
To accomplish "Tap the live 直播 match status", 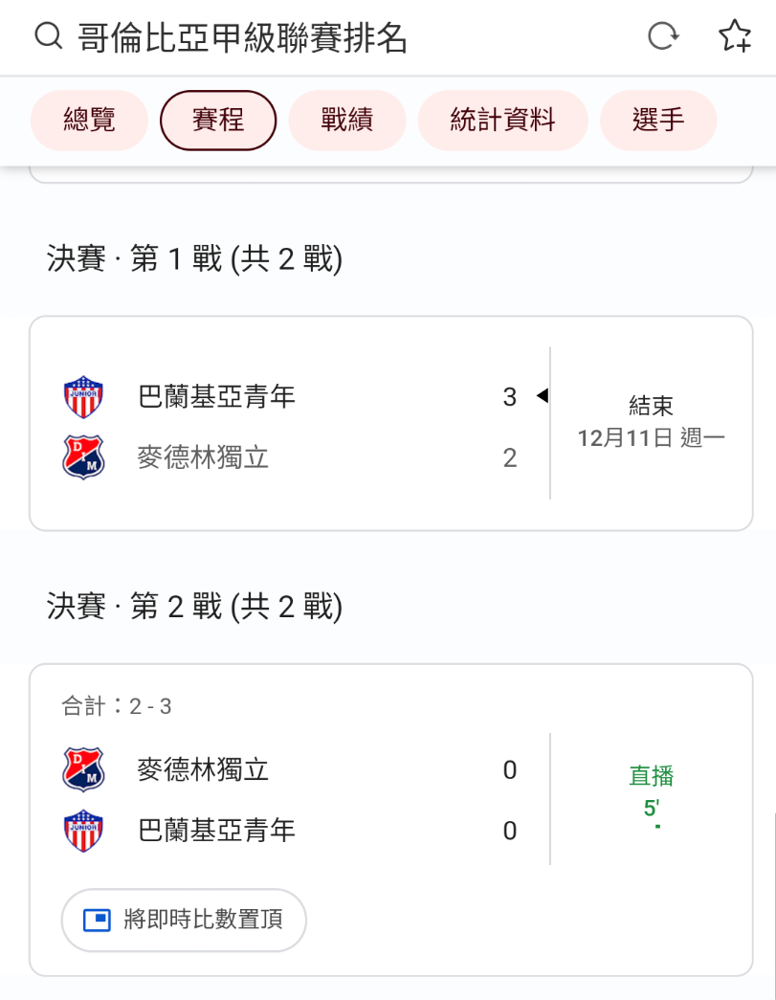I will 652,775.
